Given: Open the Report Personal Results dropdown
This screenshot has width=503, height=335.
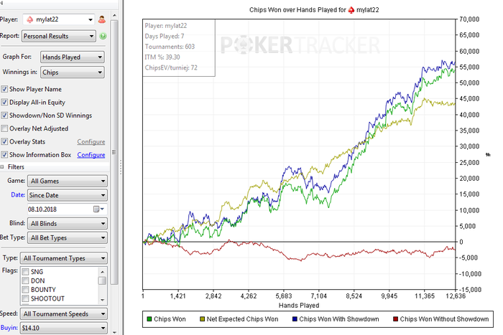Looking at the screenshot, I should click(59, 36).
